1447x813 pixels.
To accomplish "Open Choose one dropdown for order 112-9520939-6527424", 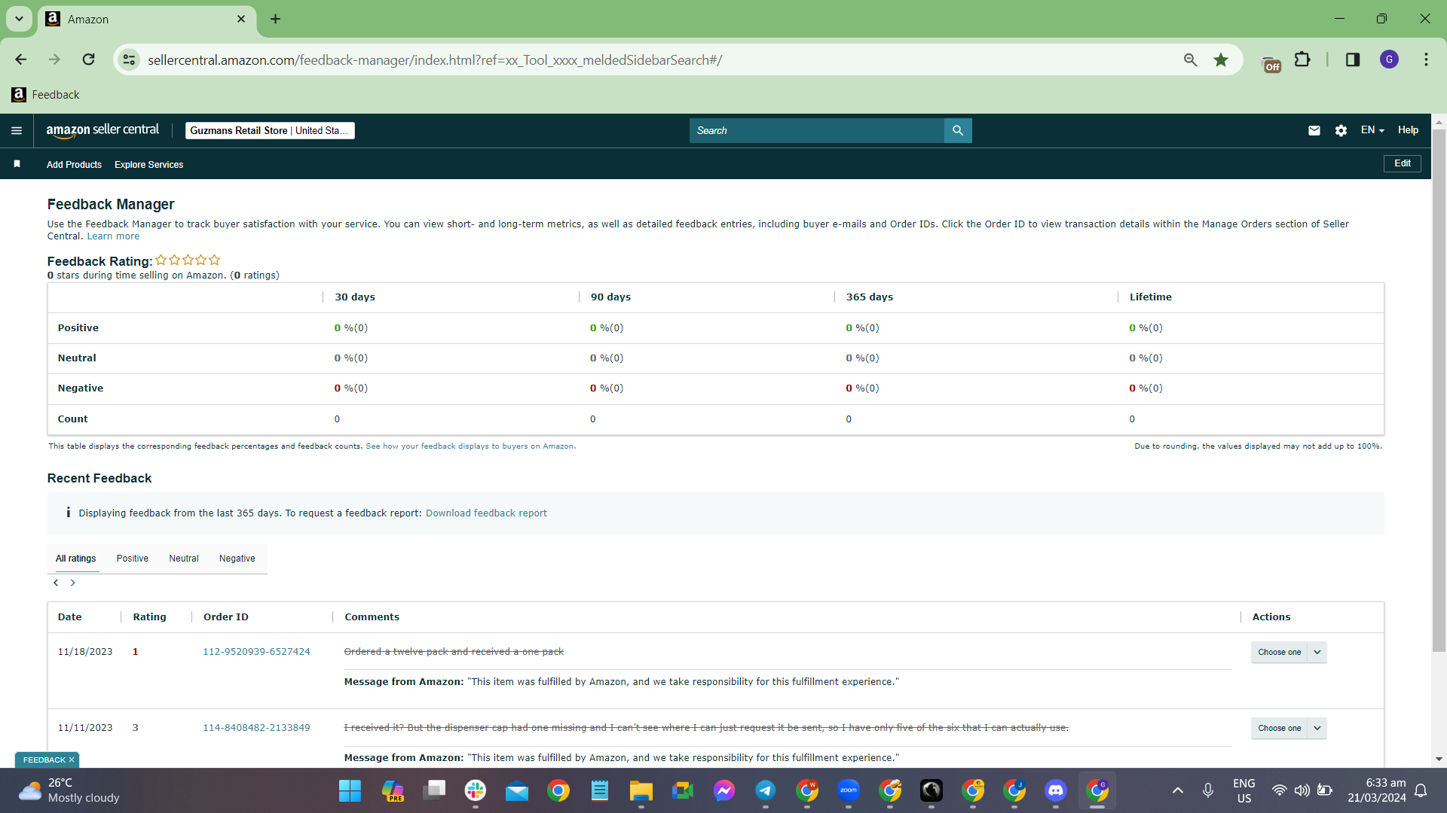I will click(x=1289, y=652).
